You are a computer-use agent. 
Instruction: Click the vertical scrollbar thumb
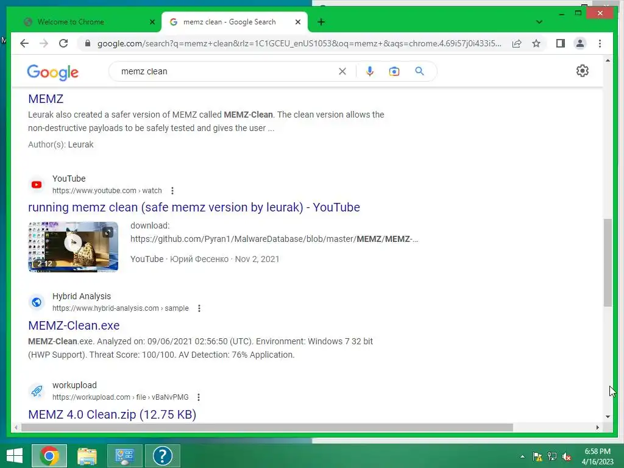point(608,263)
